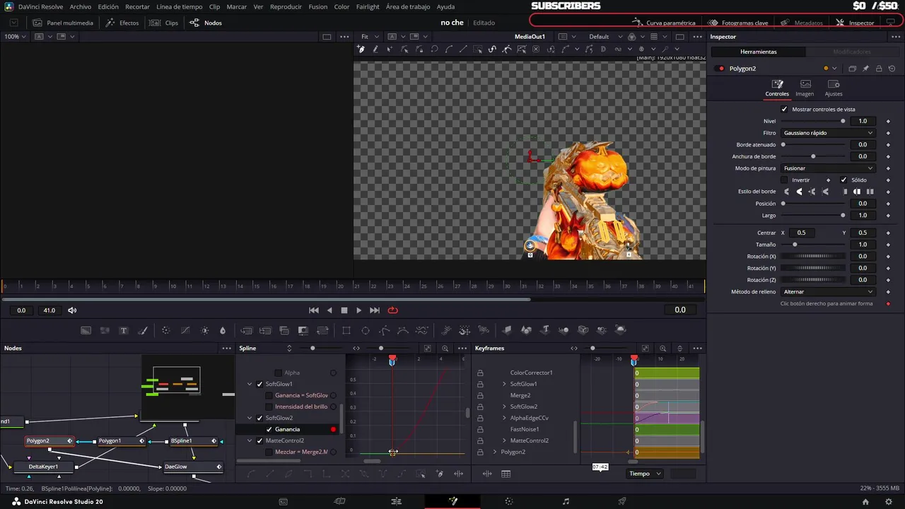
Task: Add a Background tool from toolbar
Action: (x=86, y=330)
